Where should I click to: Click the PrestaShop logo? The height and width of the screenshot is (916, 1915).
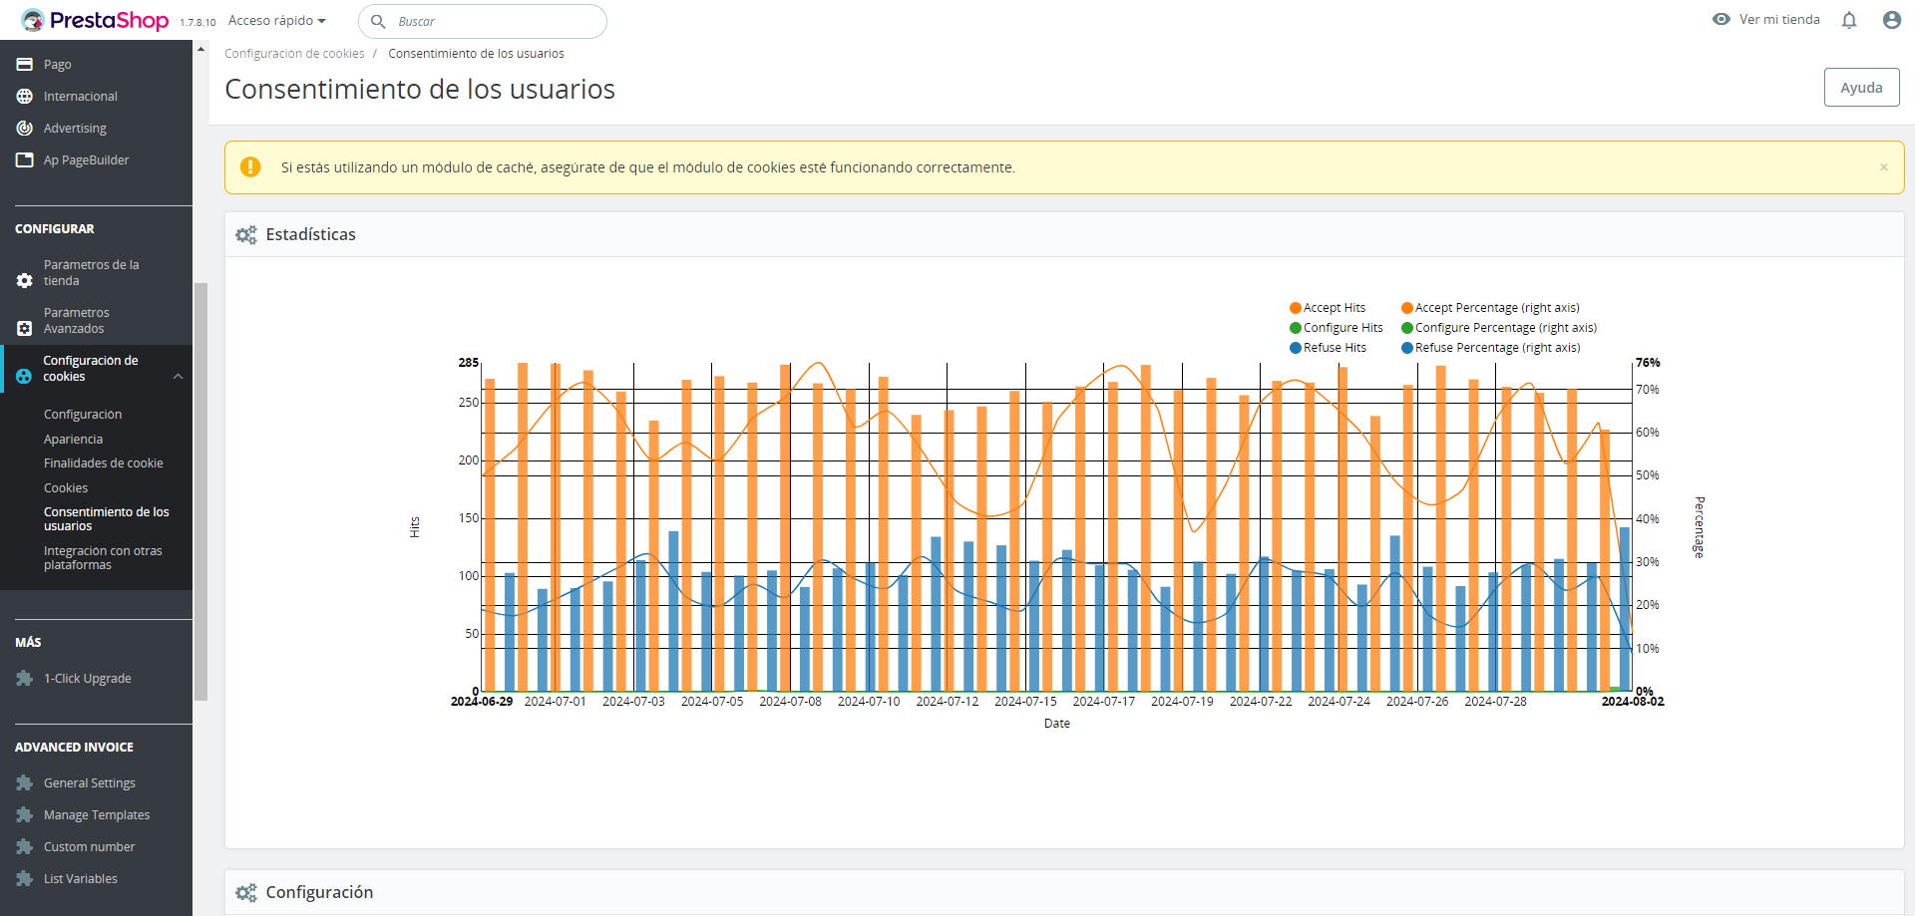[95, 20]
